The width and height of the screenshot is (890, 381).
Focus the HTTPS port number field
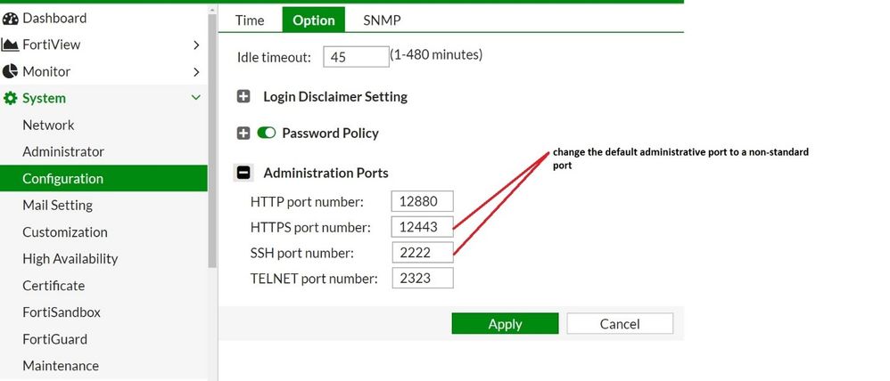422,227
